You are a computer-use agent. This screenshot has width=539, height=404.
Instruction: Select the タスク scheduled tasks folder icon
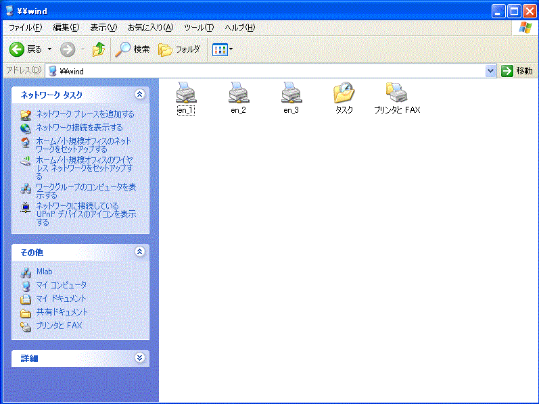coord(344,93)
